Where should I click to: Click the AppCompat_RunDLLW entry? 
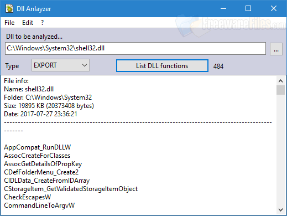[x=38, y=147]
